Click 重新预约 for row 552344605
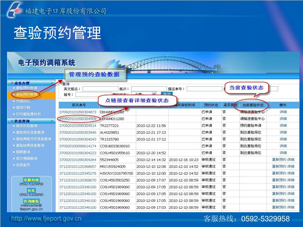The image size is (303, 227). 279,160
